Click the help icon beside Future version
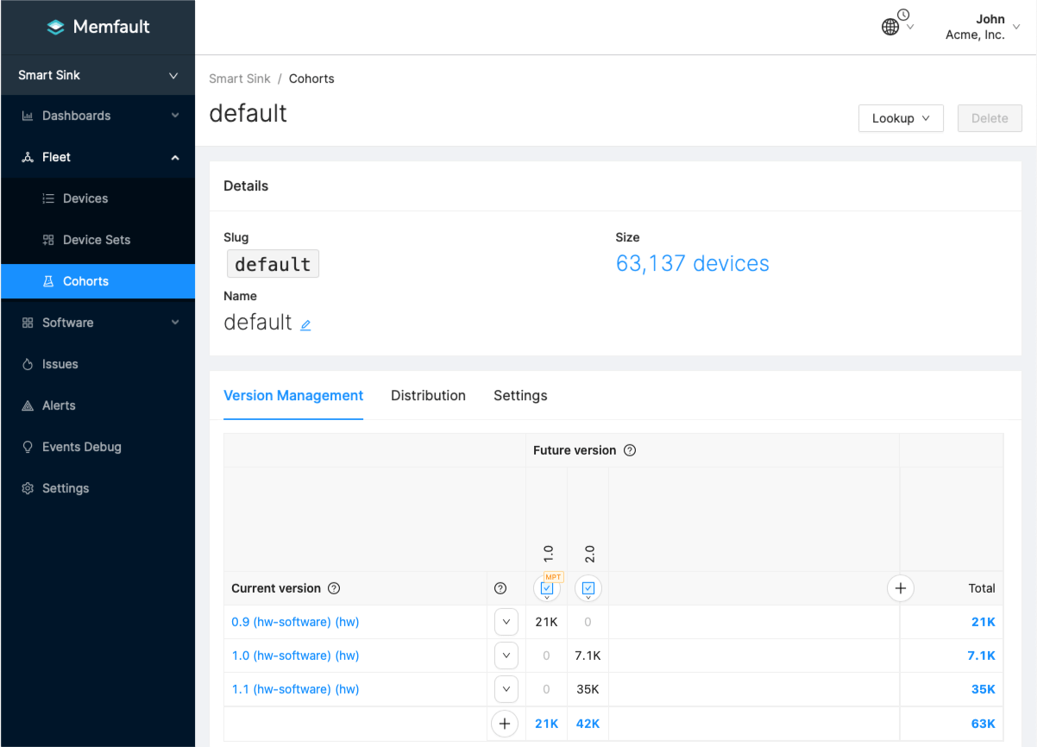The width and height of the screenshot is (1037, 747). (x=630, y=450)
